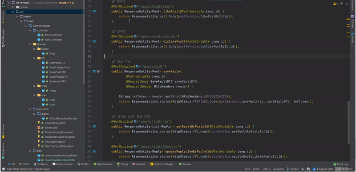Open PostController class in project tree
The width and height of the screenshot is (356, 172).
(53, 35)
